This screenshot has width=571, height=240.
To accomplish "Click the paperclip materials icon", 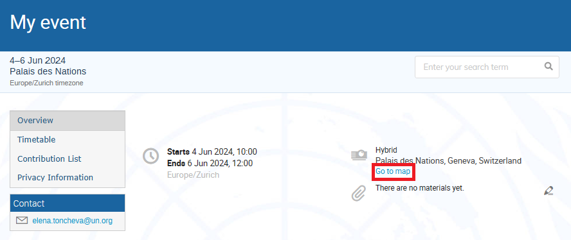I will (359, 193).
